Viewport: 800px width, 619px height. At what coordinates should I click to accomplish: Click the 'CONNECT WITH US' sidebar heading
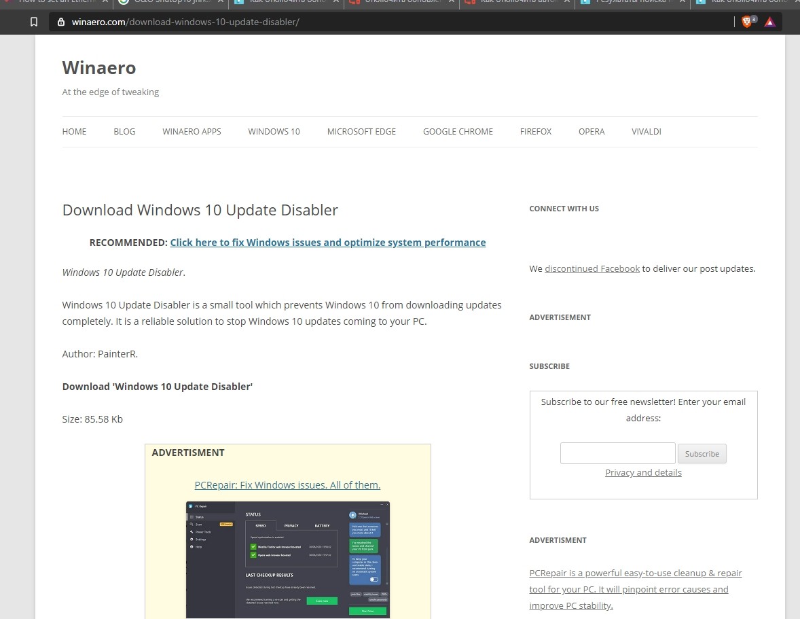(564, 209)
